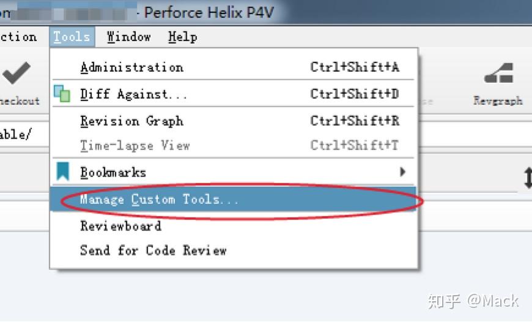Open Revision Graph from the menu
Viewport: 532px width, 322px height.
pos(131,121)
